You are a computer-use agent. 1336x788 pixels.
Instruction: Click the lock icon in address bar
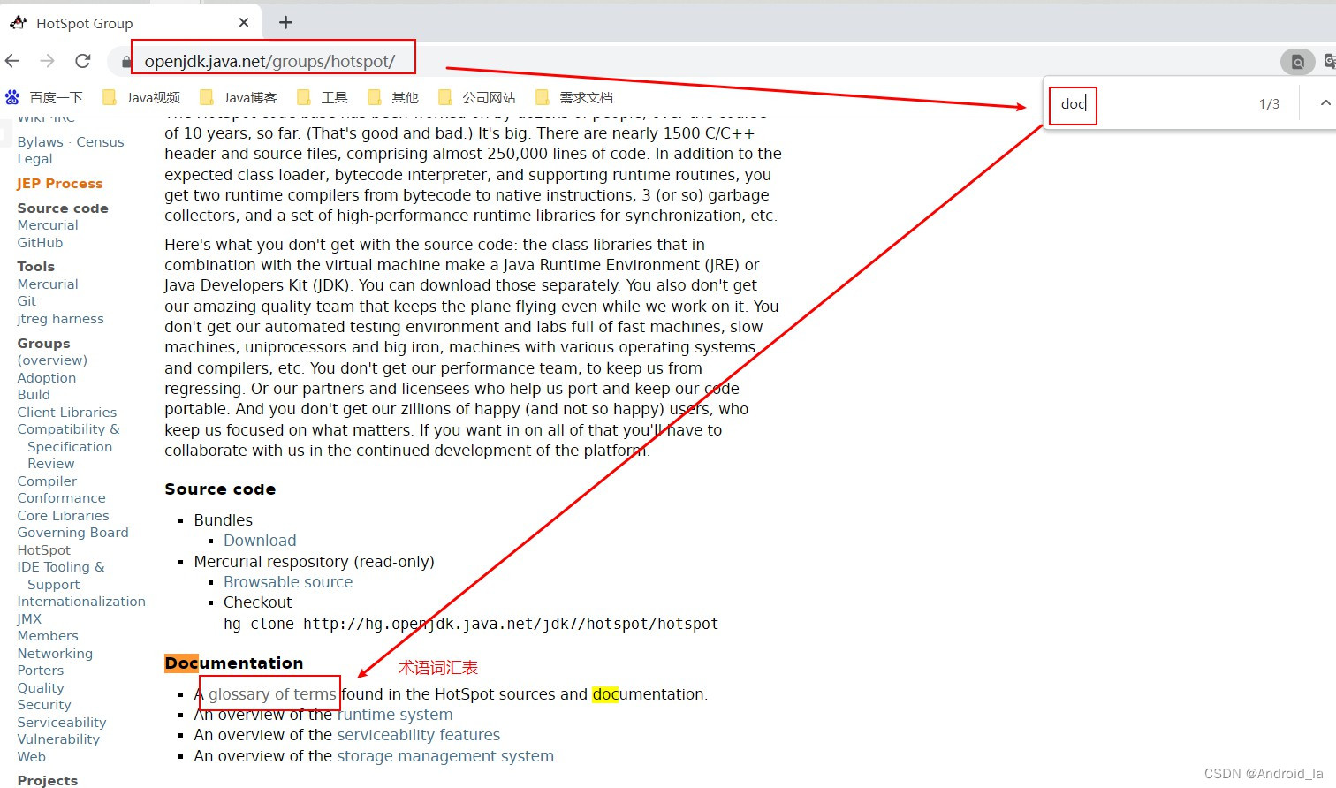pos(126,62)
